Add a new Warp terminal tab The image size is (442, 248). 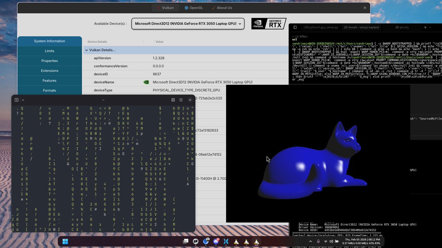tap(425, 28)
